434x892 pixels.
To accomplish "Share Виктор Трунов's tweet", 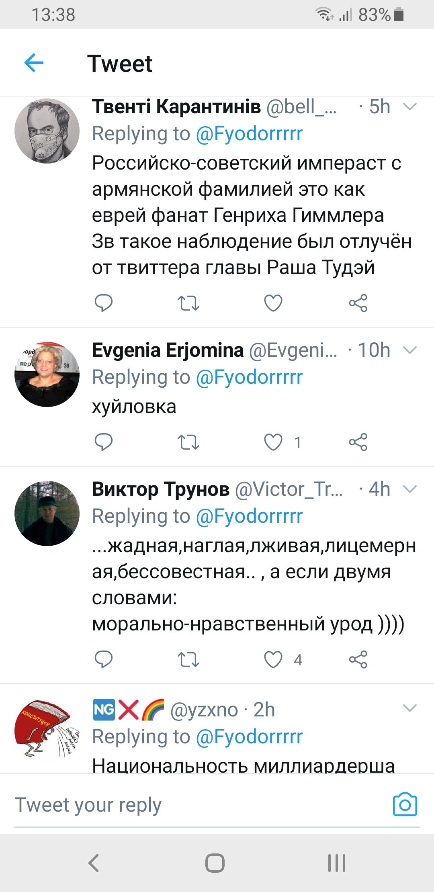I will point(358,659).
